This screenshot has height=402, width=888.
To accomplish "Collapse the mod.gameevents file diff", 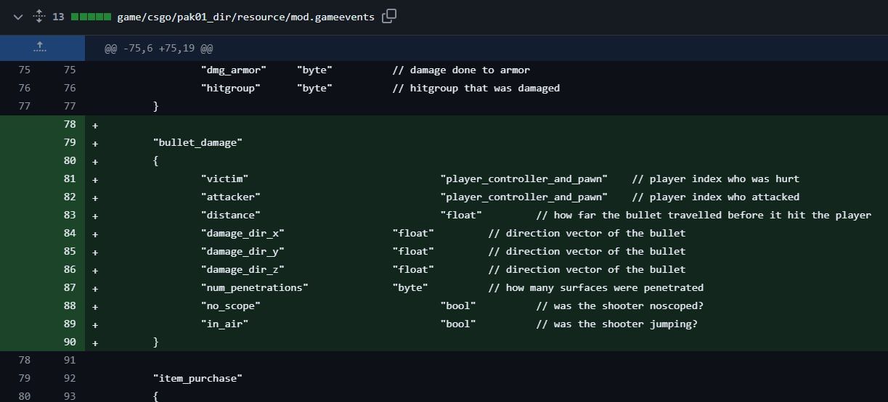I will (x=18, y=16).
